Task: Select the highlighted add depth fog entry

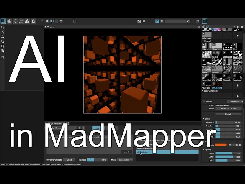Action: pos(167,152)
